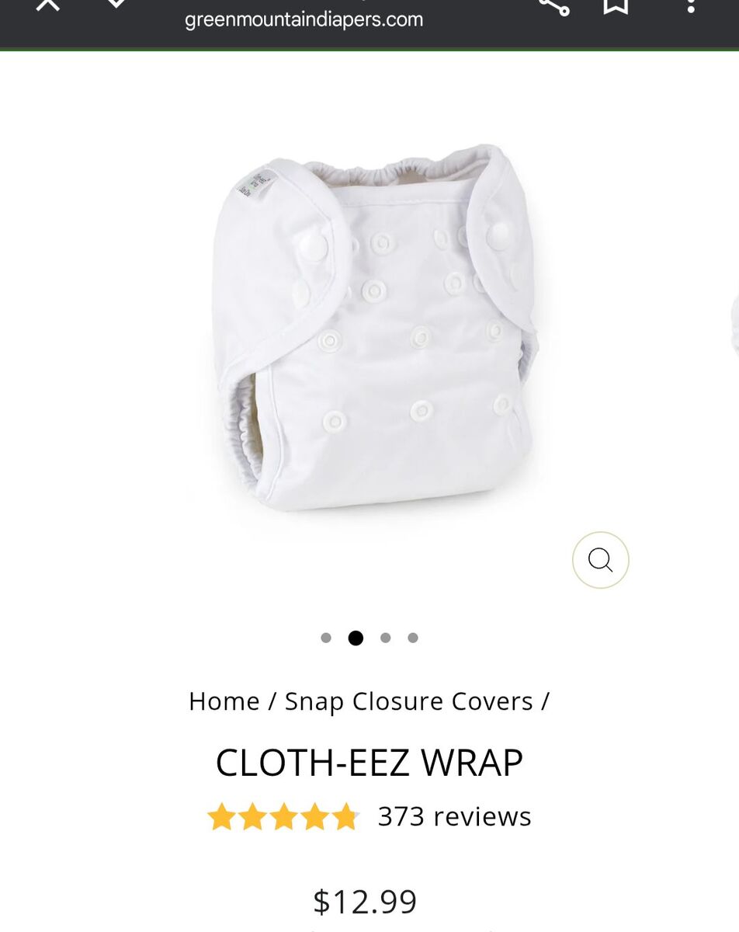The width and height of the screenshot is (739, 932).
Task: Select the active second carousel dot
Action: [x=356, y=638]
